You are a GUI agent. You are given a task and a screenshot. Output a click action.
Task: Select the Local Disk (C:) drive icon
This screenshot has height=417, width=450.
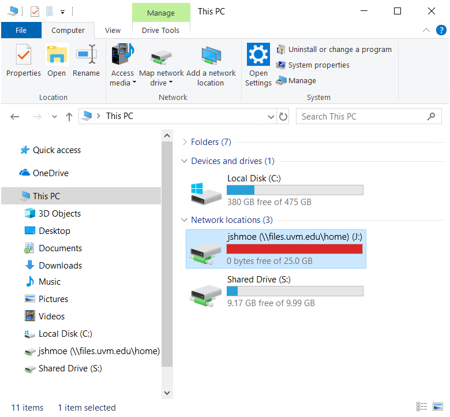pos(205,193)
